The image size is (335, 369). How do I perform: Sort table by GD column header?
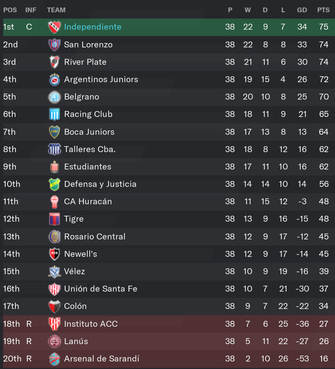[x=302, y=10]
